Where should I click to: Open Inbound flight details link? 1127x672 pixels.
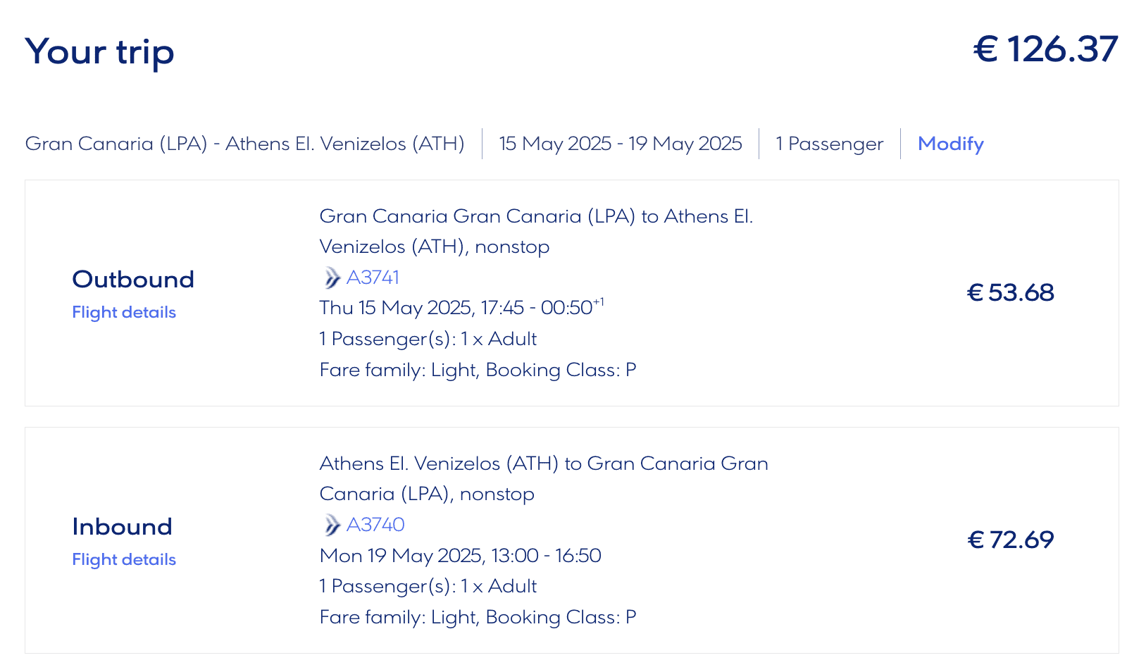point(124,559)
